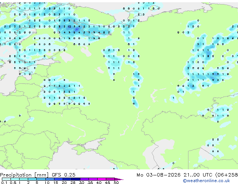The image size is (238, 184).
Task: Click the '10' legend scale label
Action: [47, 182]
